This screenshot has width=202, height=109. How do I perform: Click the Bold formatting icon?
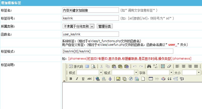(71, 79)
